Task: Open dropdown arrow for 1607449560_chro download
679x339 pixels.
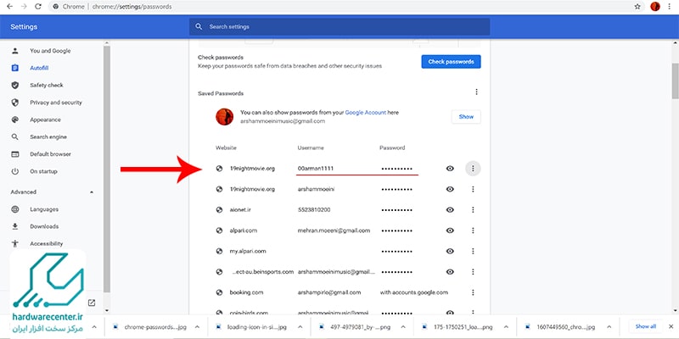Action: point(609,327)
